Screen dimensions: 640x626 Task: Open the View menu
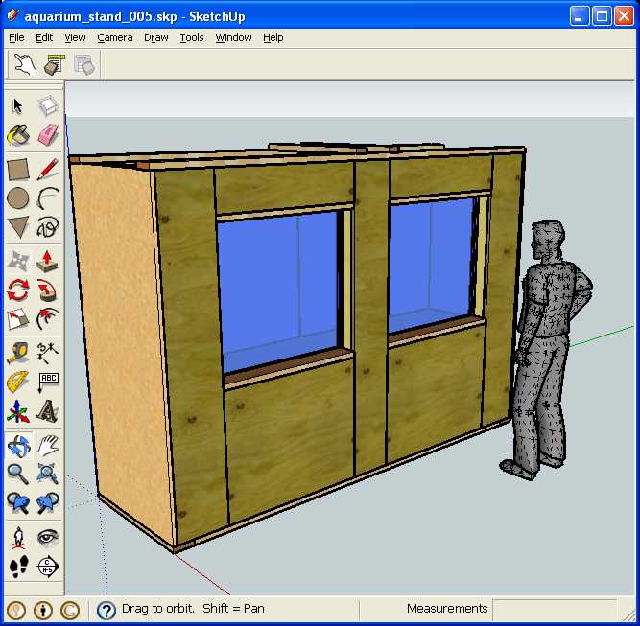coord(75,37)
